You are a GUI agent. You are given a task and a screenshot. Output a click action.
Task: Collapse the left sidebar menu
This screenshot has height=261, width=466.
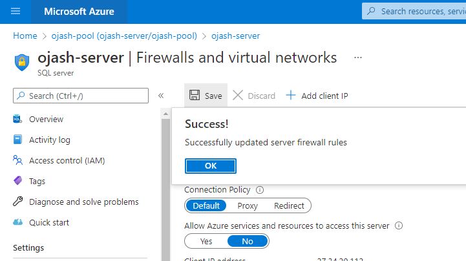[x=161, y=96]
